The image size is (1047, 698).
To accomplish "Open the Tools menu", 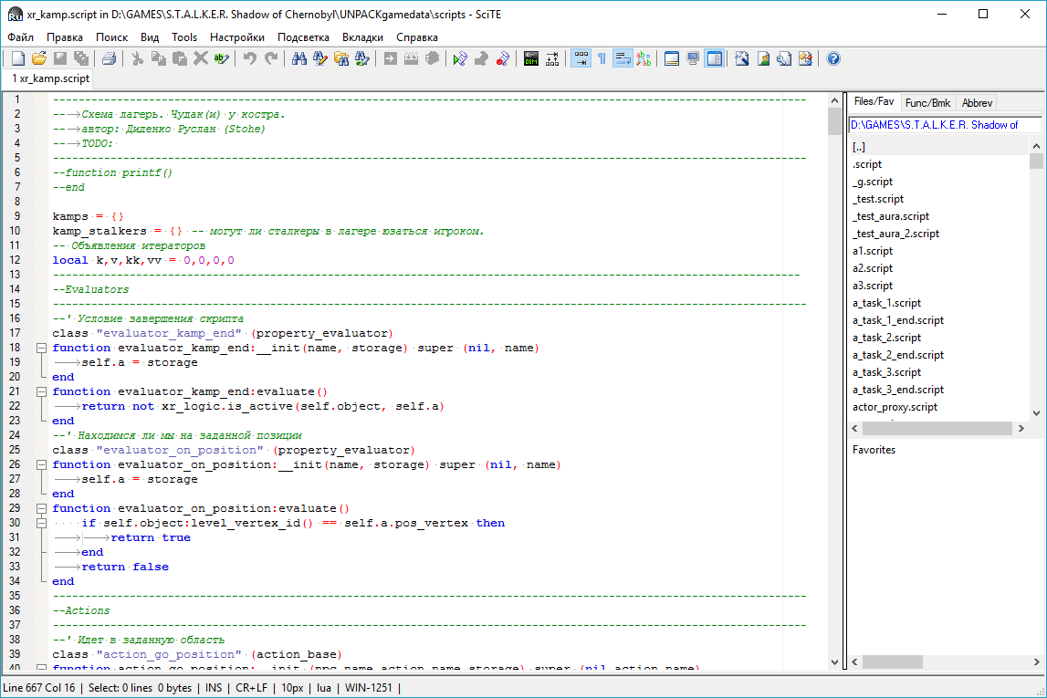I will pos(184,37).
